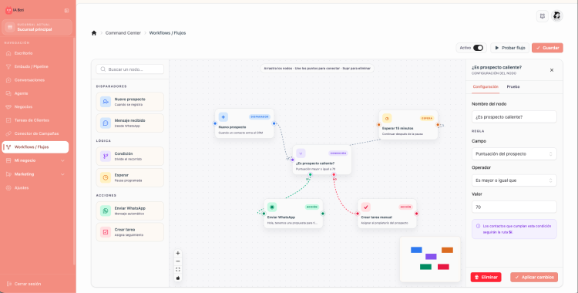Click the Cerrar sesión logout icon
578x293 pixels.
[x=8, y=285]
